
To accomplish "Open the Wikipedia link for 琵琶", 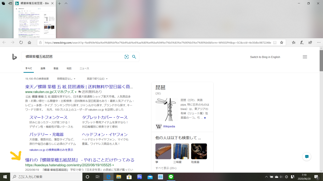I will 169,127.
